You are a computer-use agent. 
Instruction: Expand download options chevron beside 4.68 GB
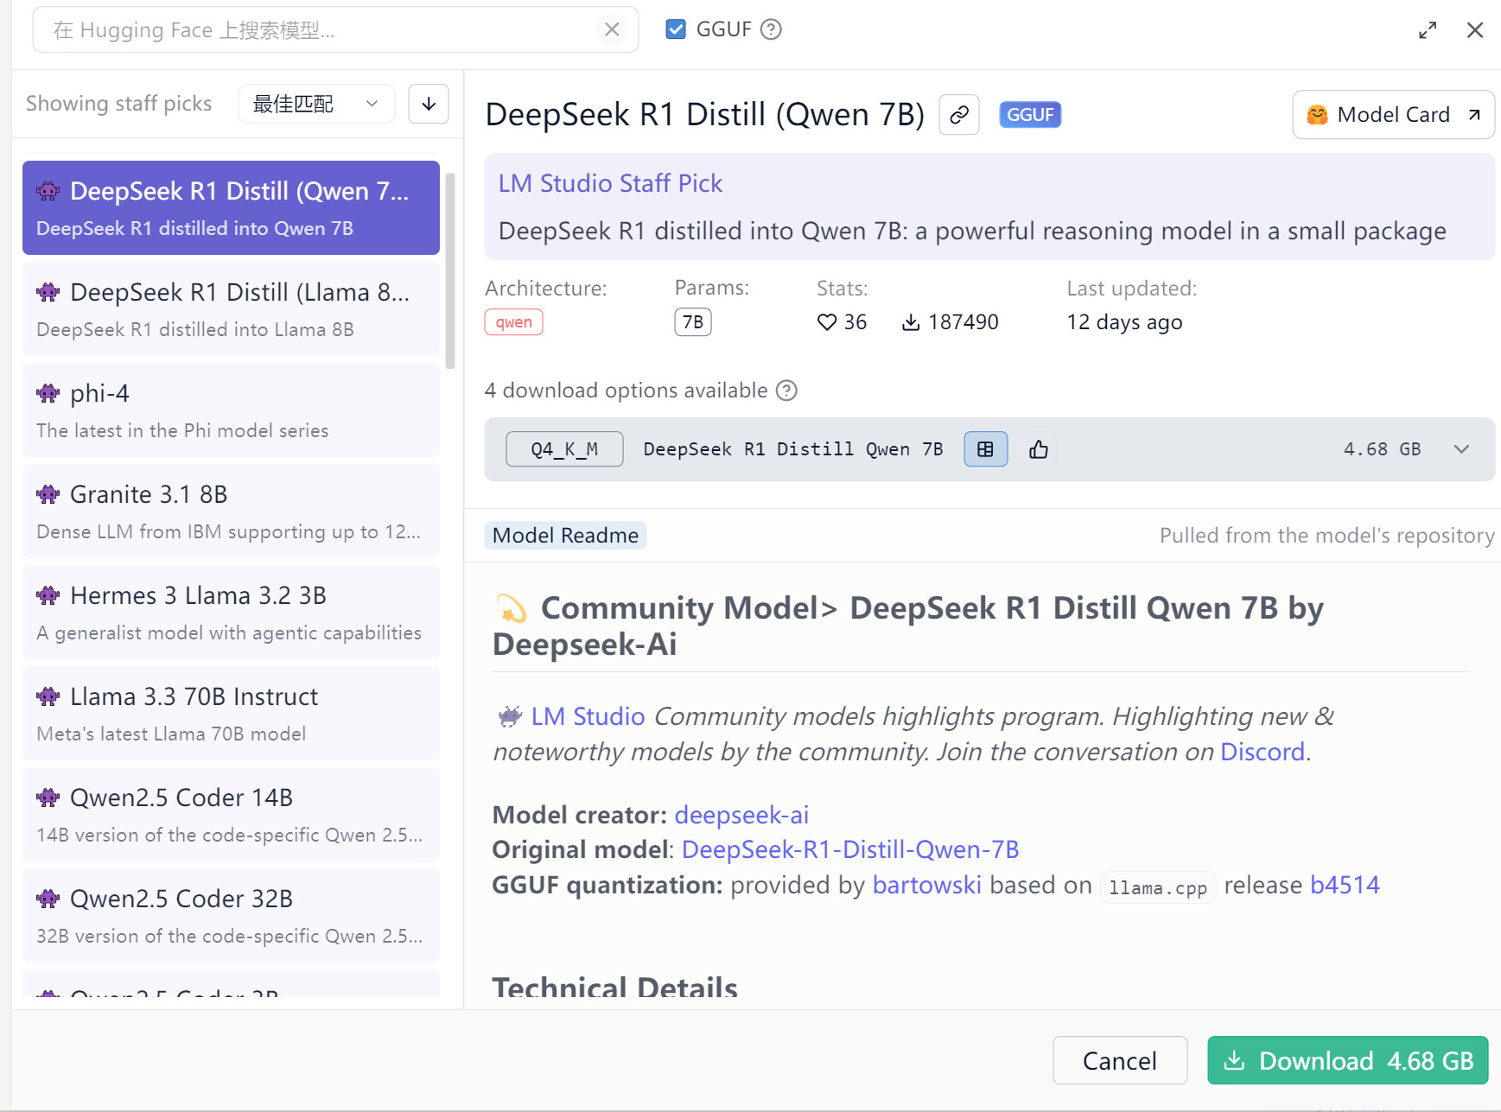1461,449
